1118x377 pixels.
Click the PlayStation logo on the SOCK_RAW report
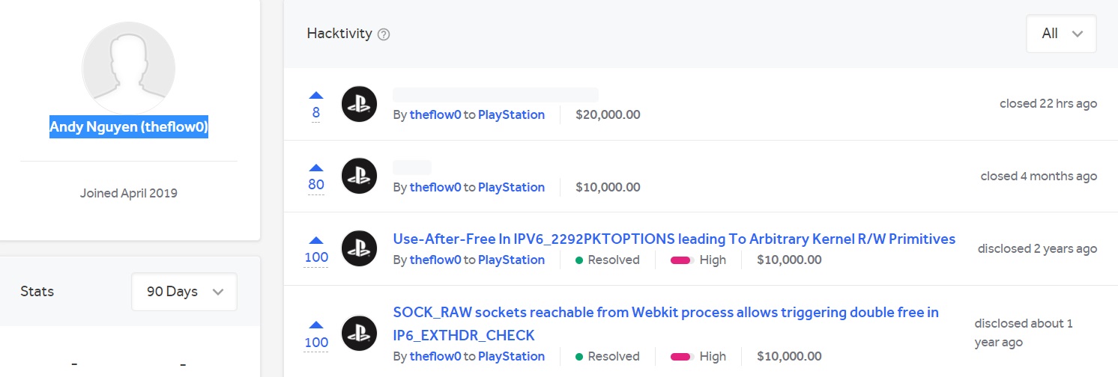(x=359, y=334)
